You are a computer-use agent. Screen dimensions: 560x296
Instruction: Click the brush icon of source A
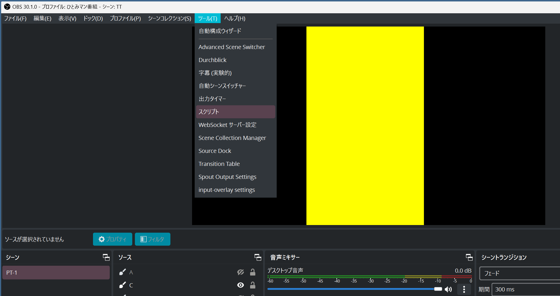click(122, 272)
